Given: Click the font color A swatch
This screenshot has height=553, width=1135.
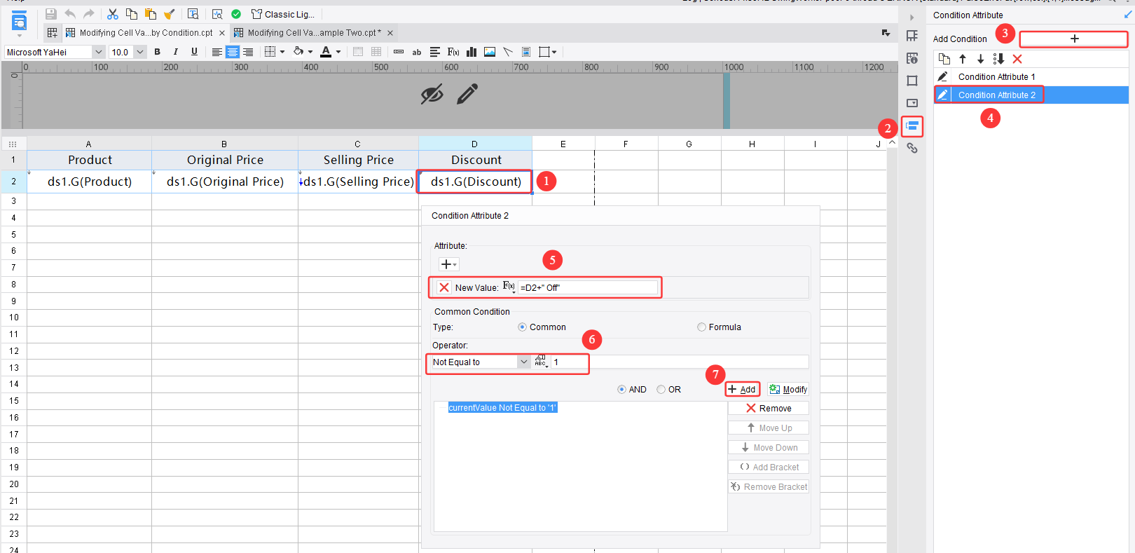Looking at the screenshot, I should point(326,52).
